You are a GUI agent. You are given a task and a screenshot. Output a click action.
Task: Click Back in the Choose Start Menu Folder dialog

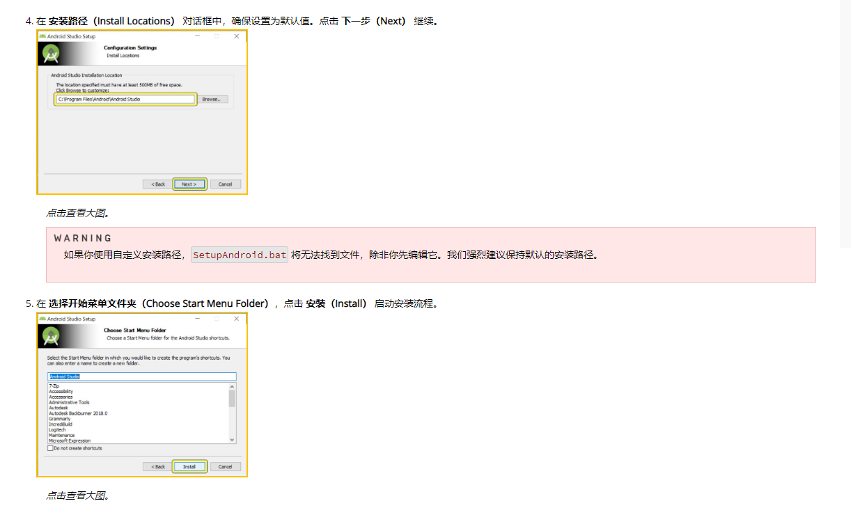point(157,467)
